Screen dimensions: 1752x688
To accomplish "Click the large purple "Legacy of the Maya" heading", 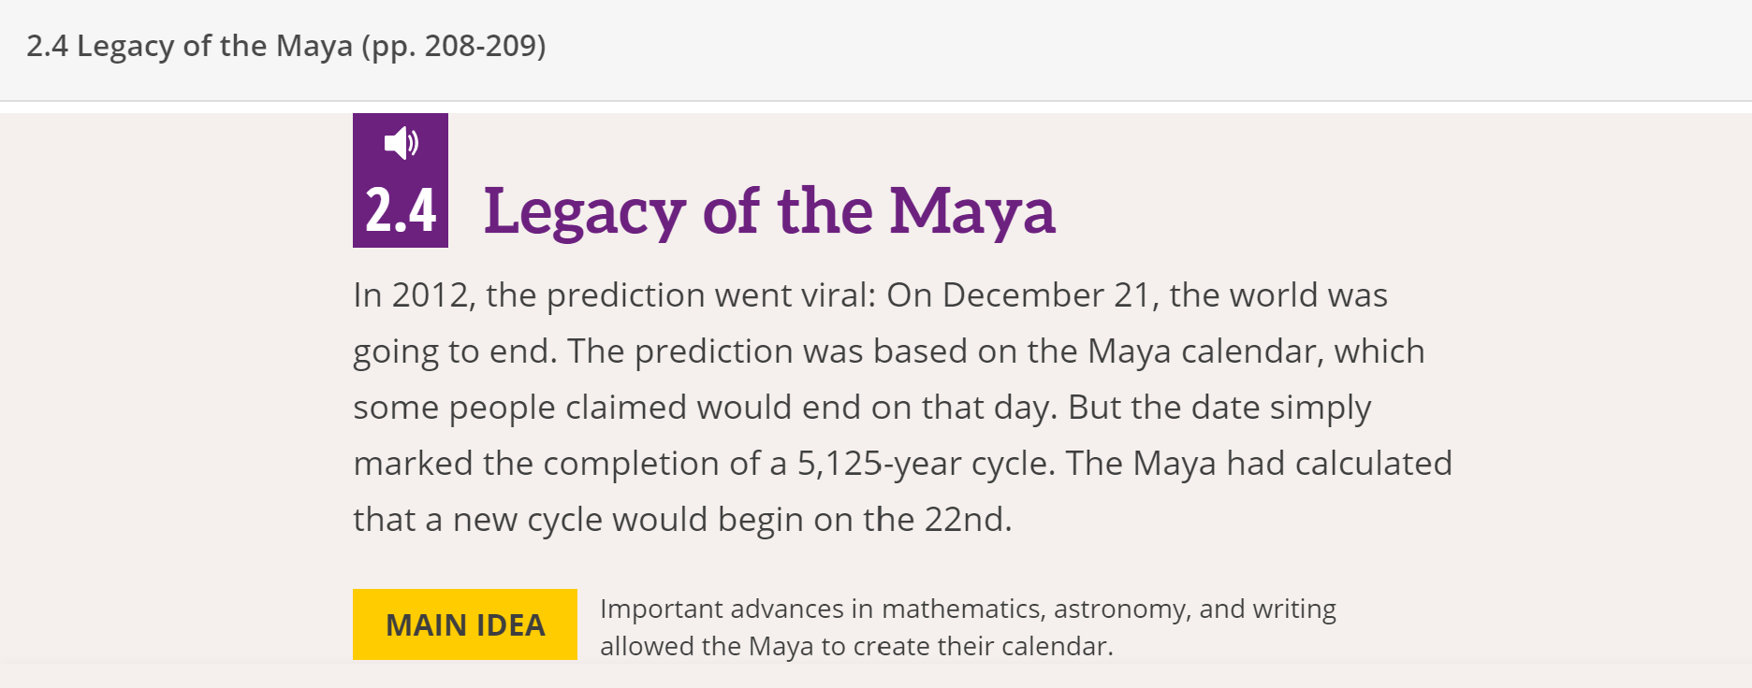I will [x=769, y=211].
